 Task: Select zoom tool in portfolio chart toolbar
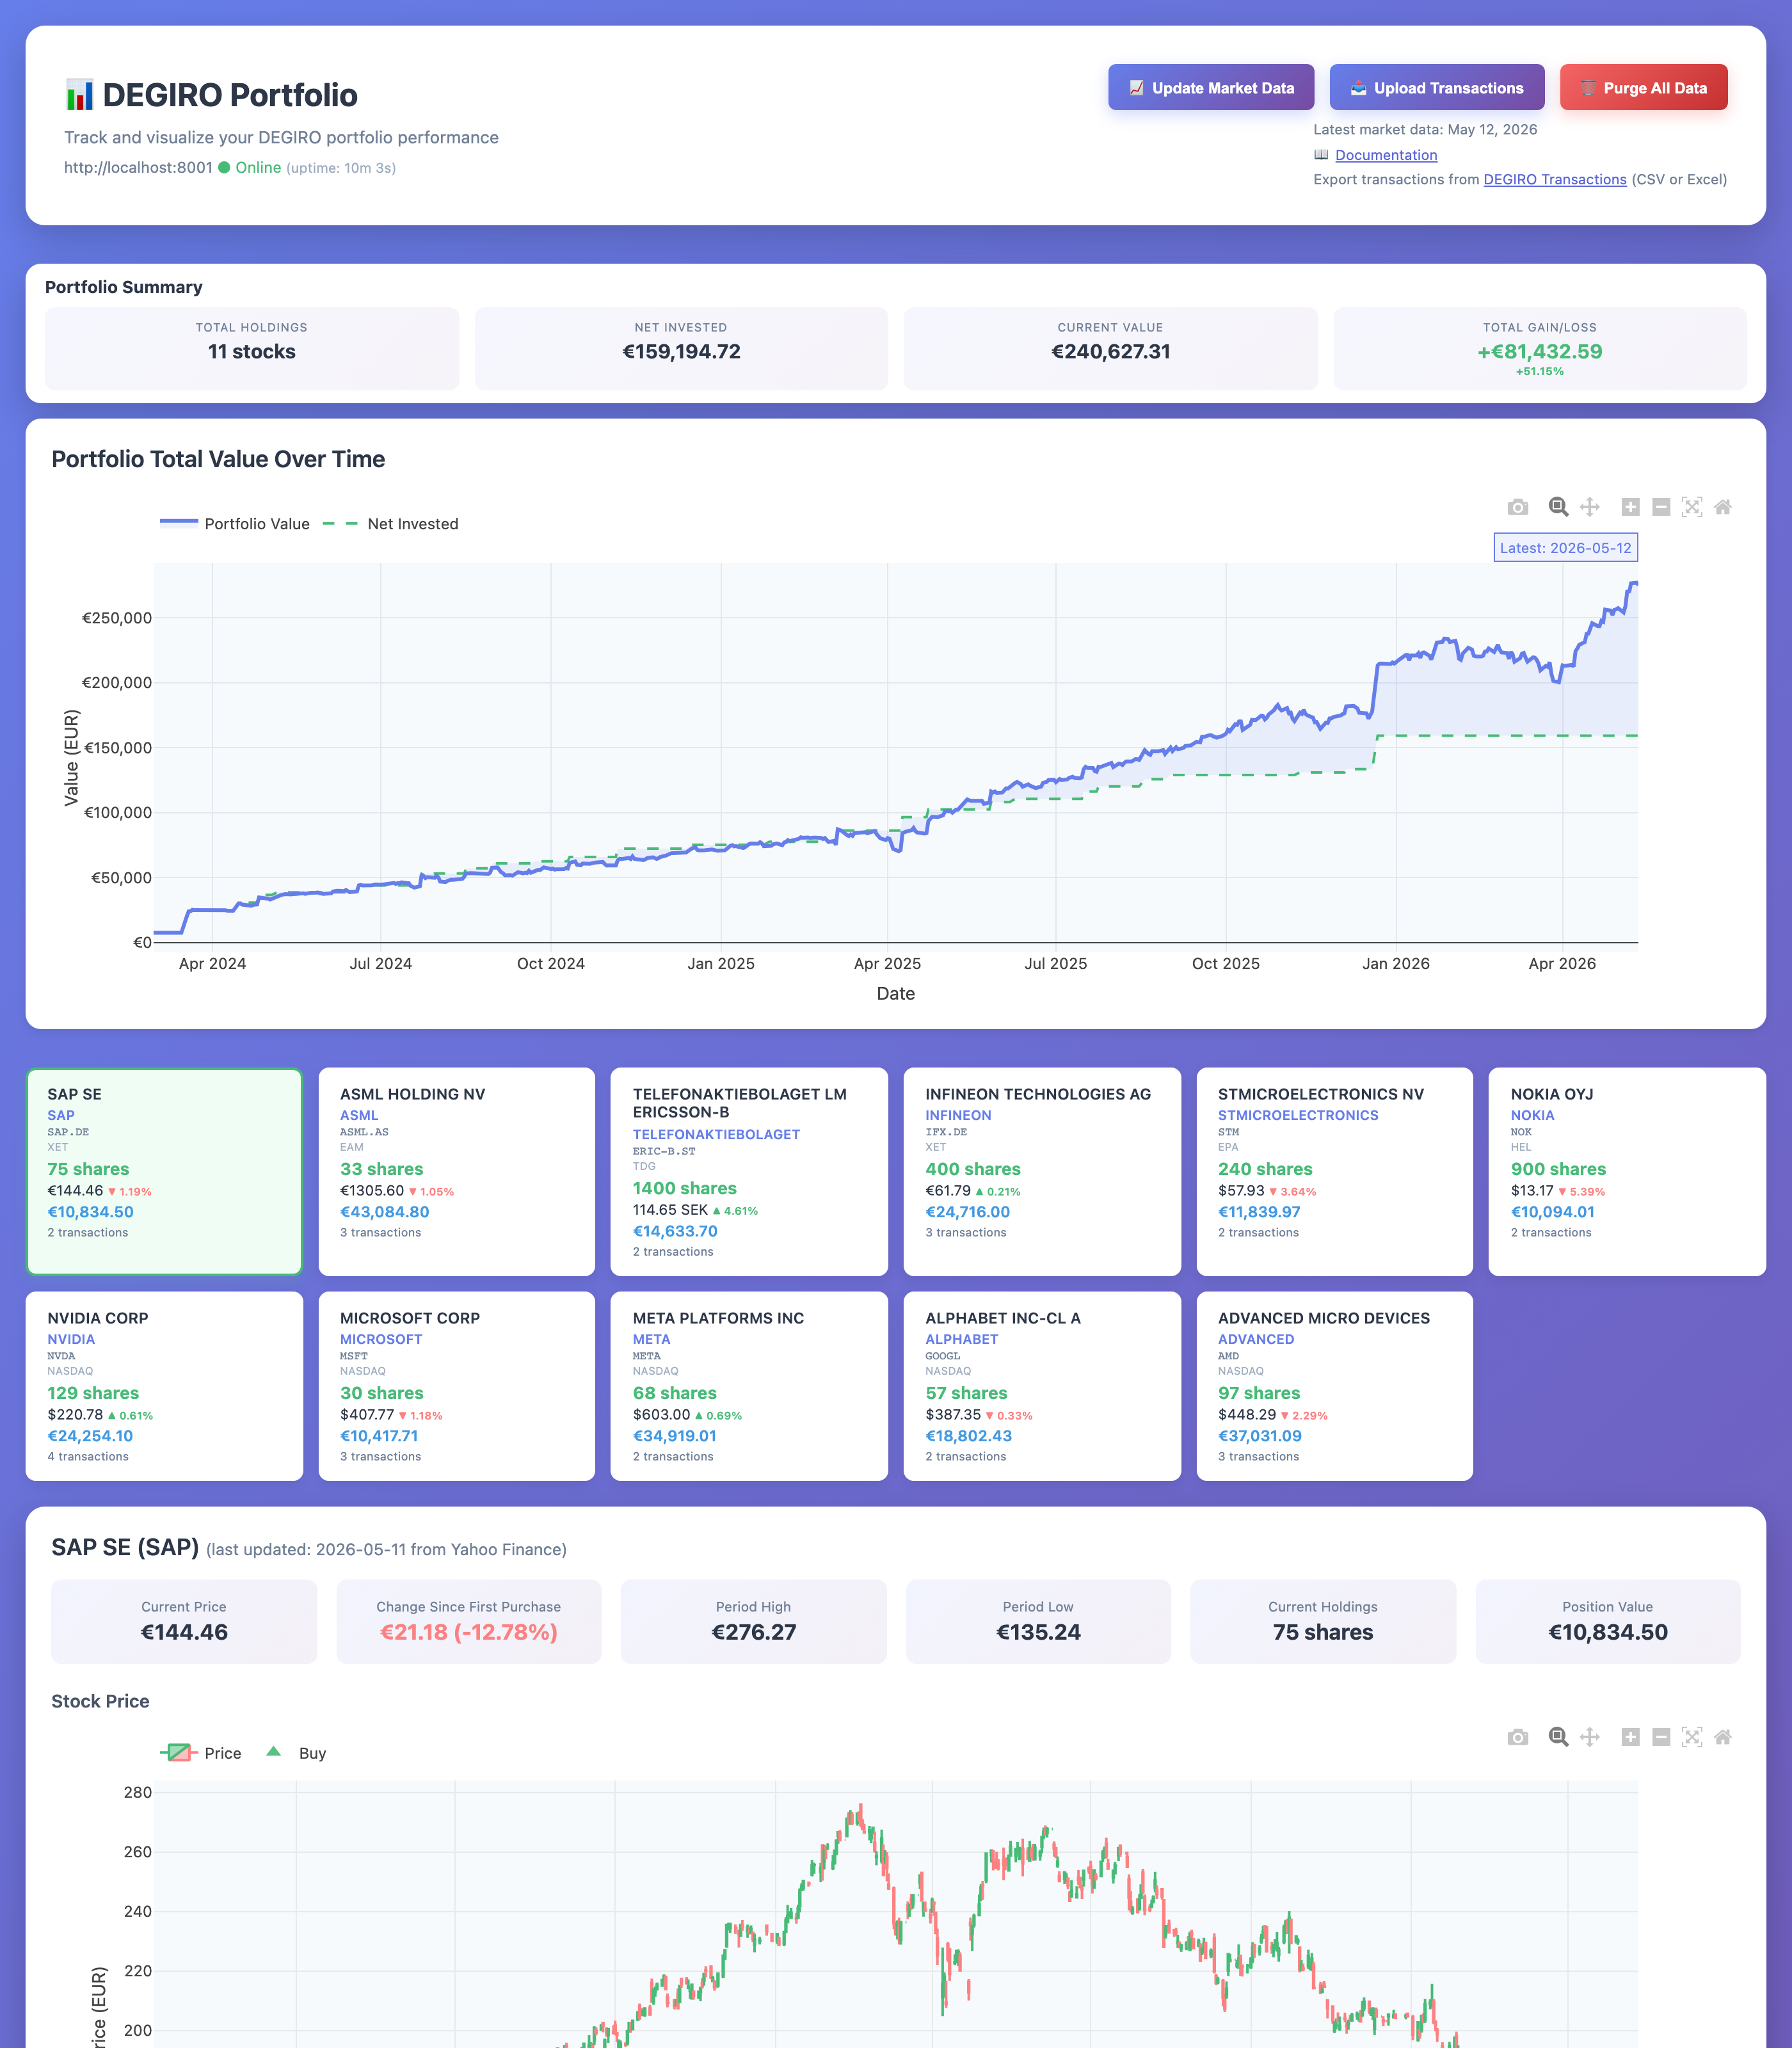click(1558, 507)
